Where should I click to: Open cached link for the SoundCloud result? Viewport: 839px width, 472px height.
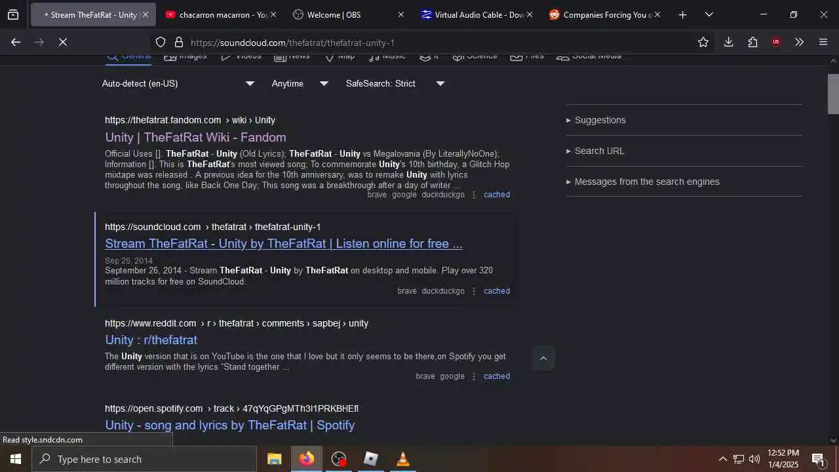tap(497, 291)
